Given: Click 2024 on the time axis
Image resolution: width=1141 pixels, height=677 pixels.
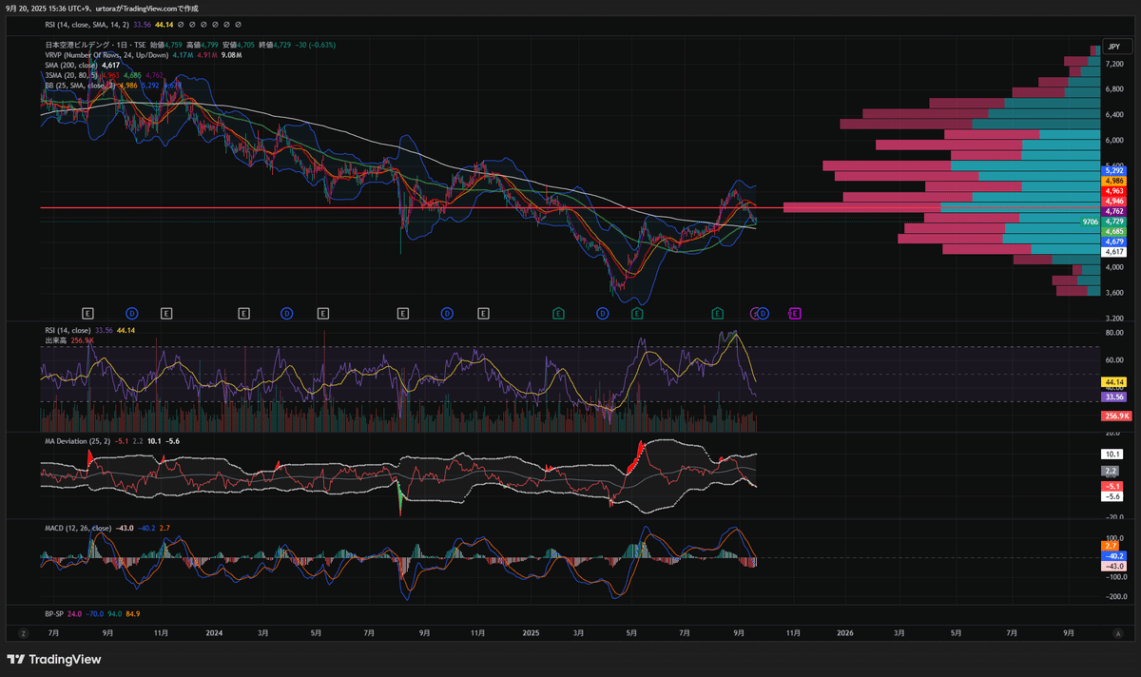Looking at the screenshot, I should click(x=214, y=632).
